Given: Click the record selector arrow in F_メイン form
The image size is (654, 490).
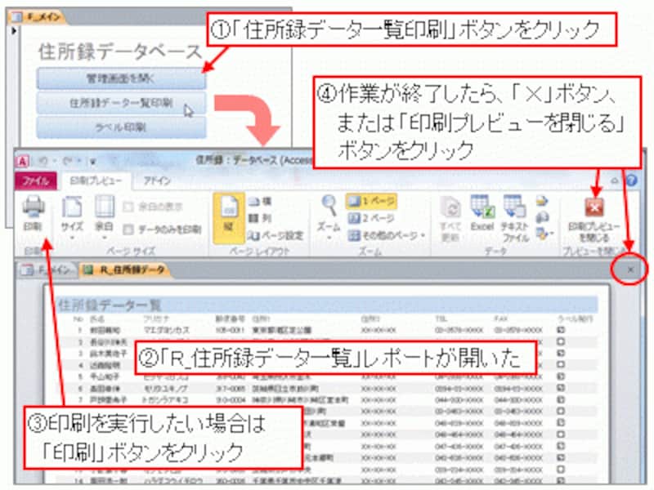Looking at the screenshot, I should pyautogui.click(x=14, y=30).
